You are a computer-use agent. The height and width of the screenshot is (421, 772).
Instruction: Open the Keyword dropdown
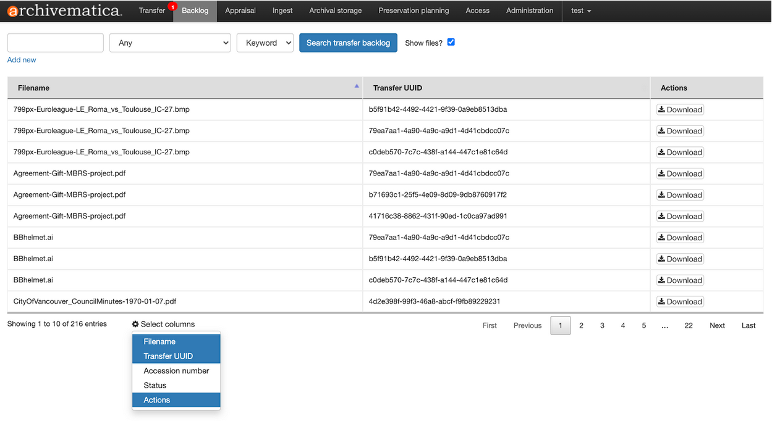point(265,43)
